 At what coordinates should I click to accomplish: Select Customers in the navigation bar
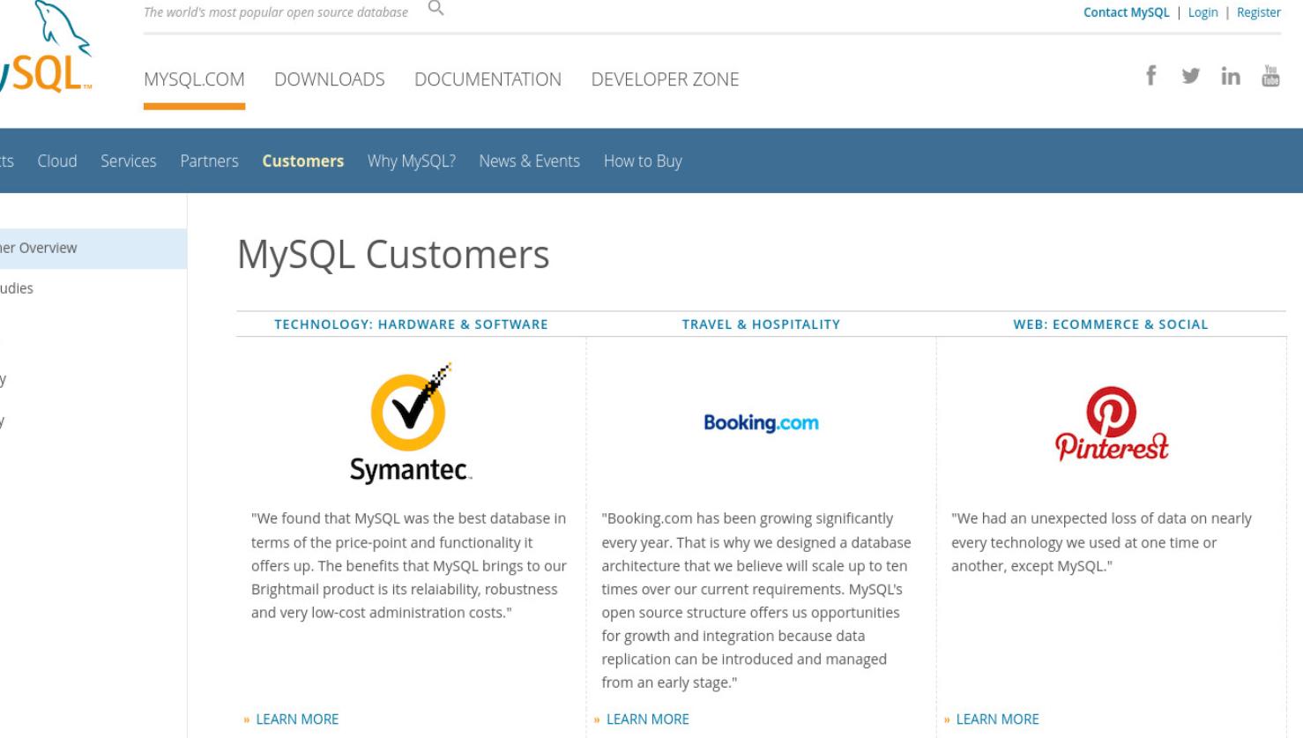(303, 161)
